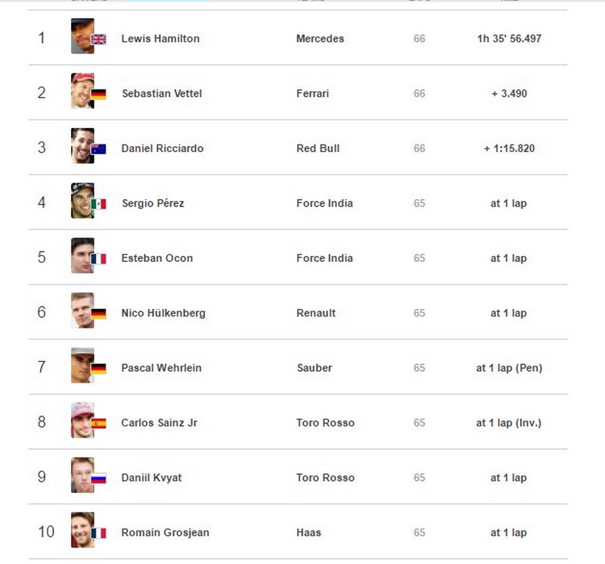Click Pascal Wehrlein's driver photo
This screenshot has height=564, width=605.
pyautogui.click(x=82, y=365)
